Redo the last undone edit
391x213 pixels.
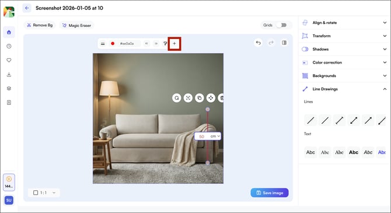pyautogui.click(x=271, y=43)
